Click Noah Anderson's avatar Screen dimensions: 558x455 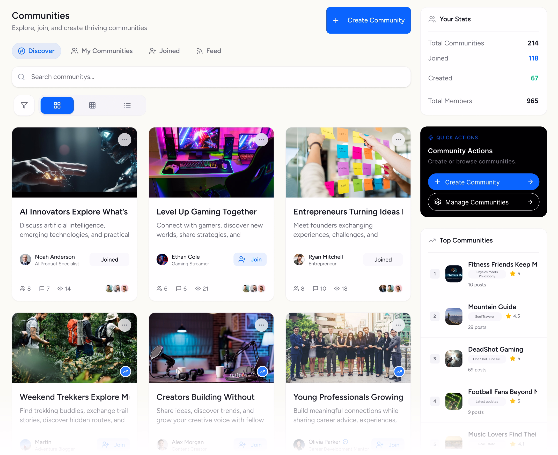[25, 260]
